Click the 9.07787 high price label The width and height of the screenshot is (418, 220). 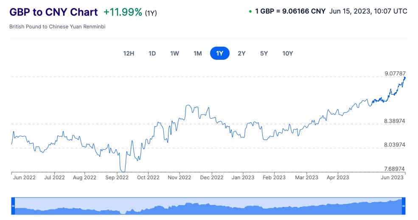[x=395, y=73]
